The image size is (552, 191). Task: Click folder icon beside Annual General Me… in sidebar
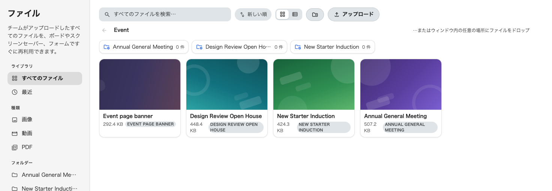click(x=15, y=175)
